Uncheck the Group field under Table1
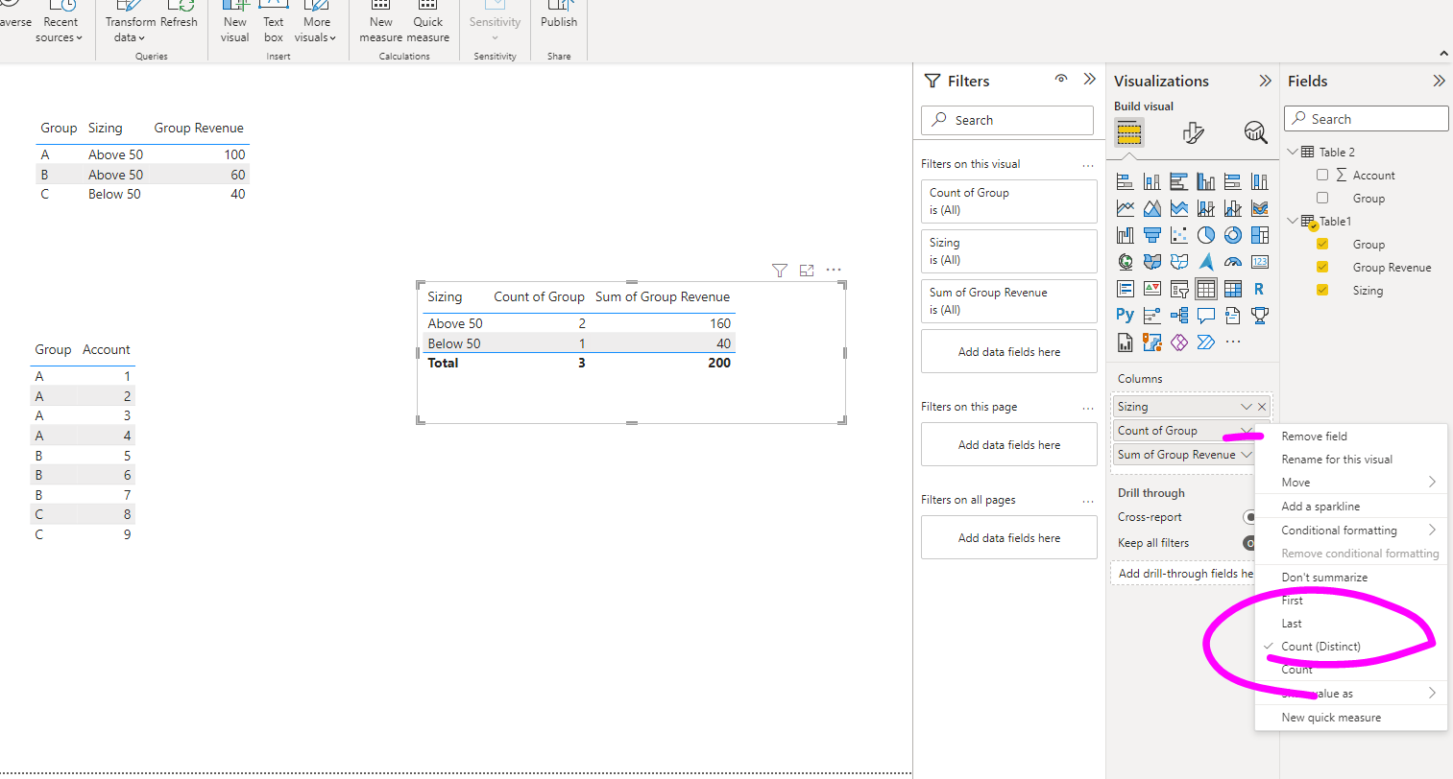The width and height of the screenshot is (1453, 779). (x=1322, y=244)
